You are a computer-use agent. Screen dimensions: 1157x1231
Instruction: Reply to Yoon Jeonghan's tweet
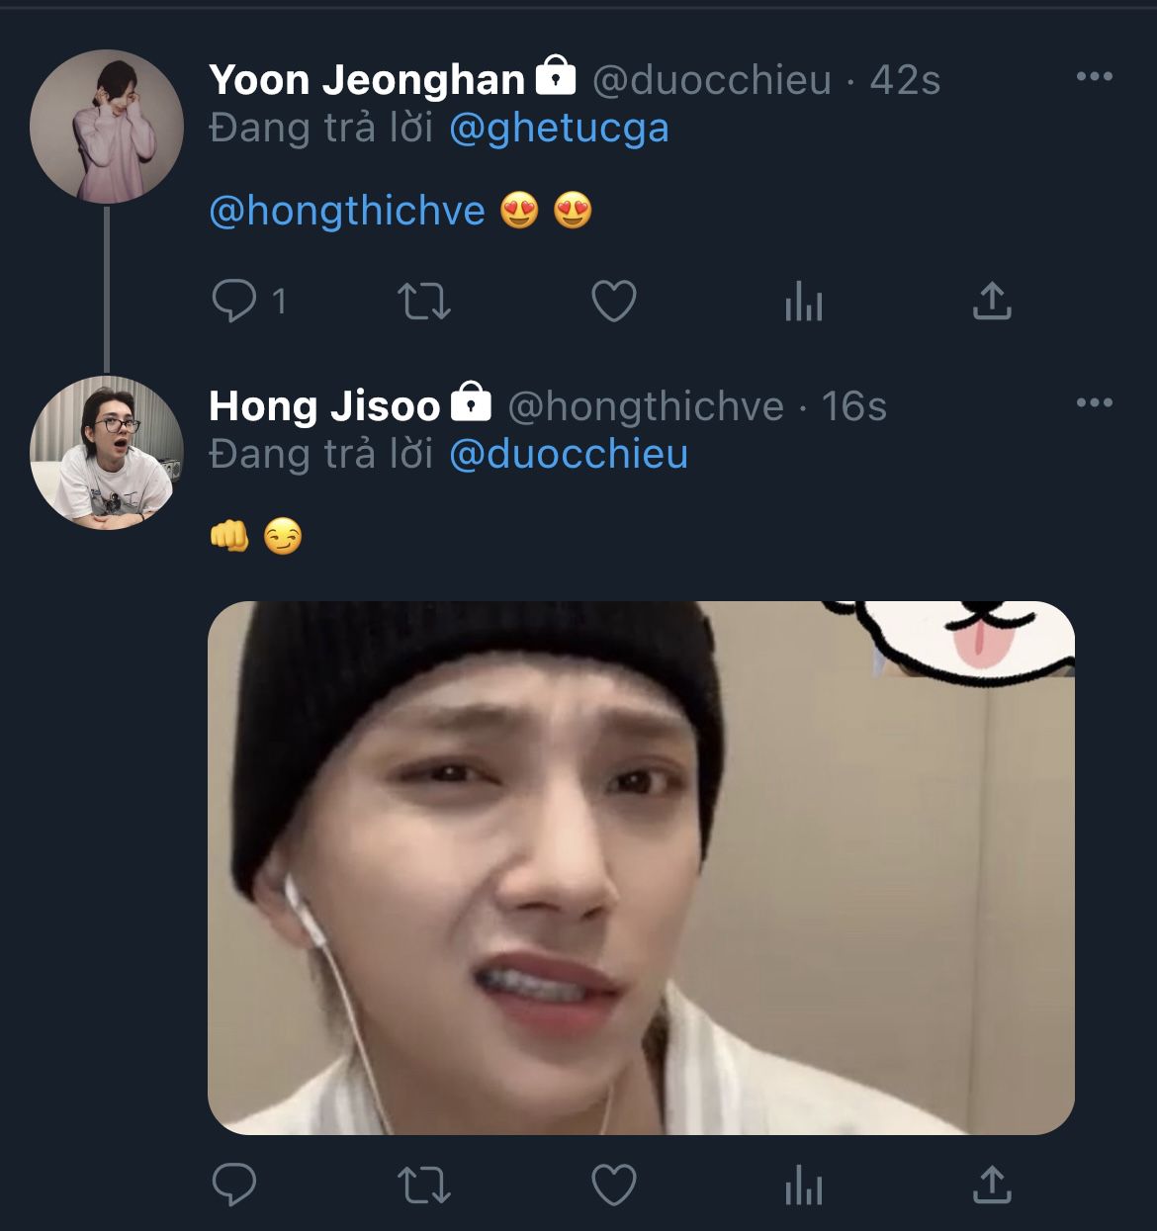click(x=234, y=302)
